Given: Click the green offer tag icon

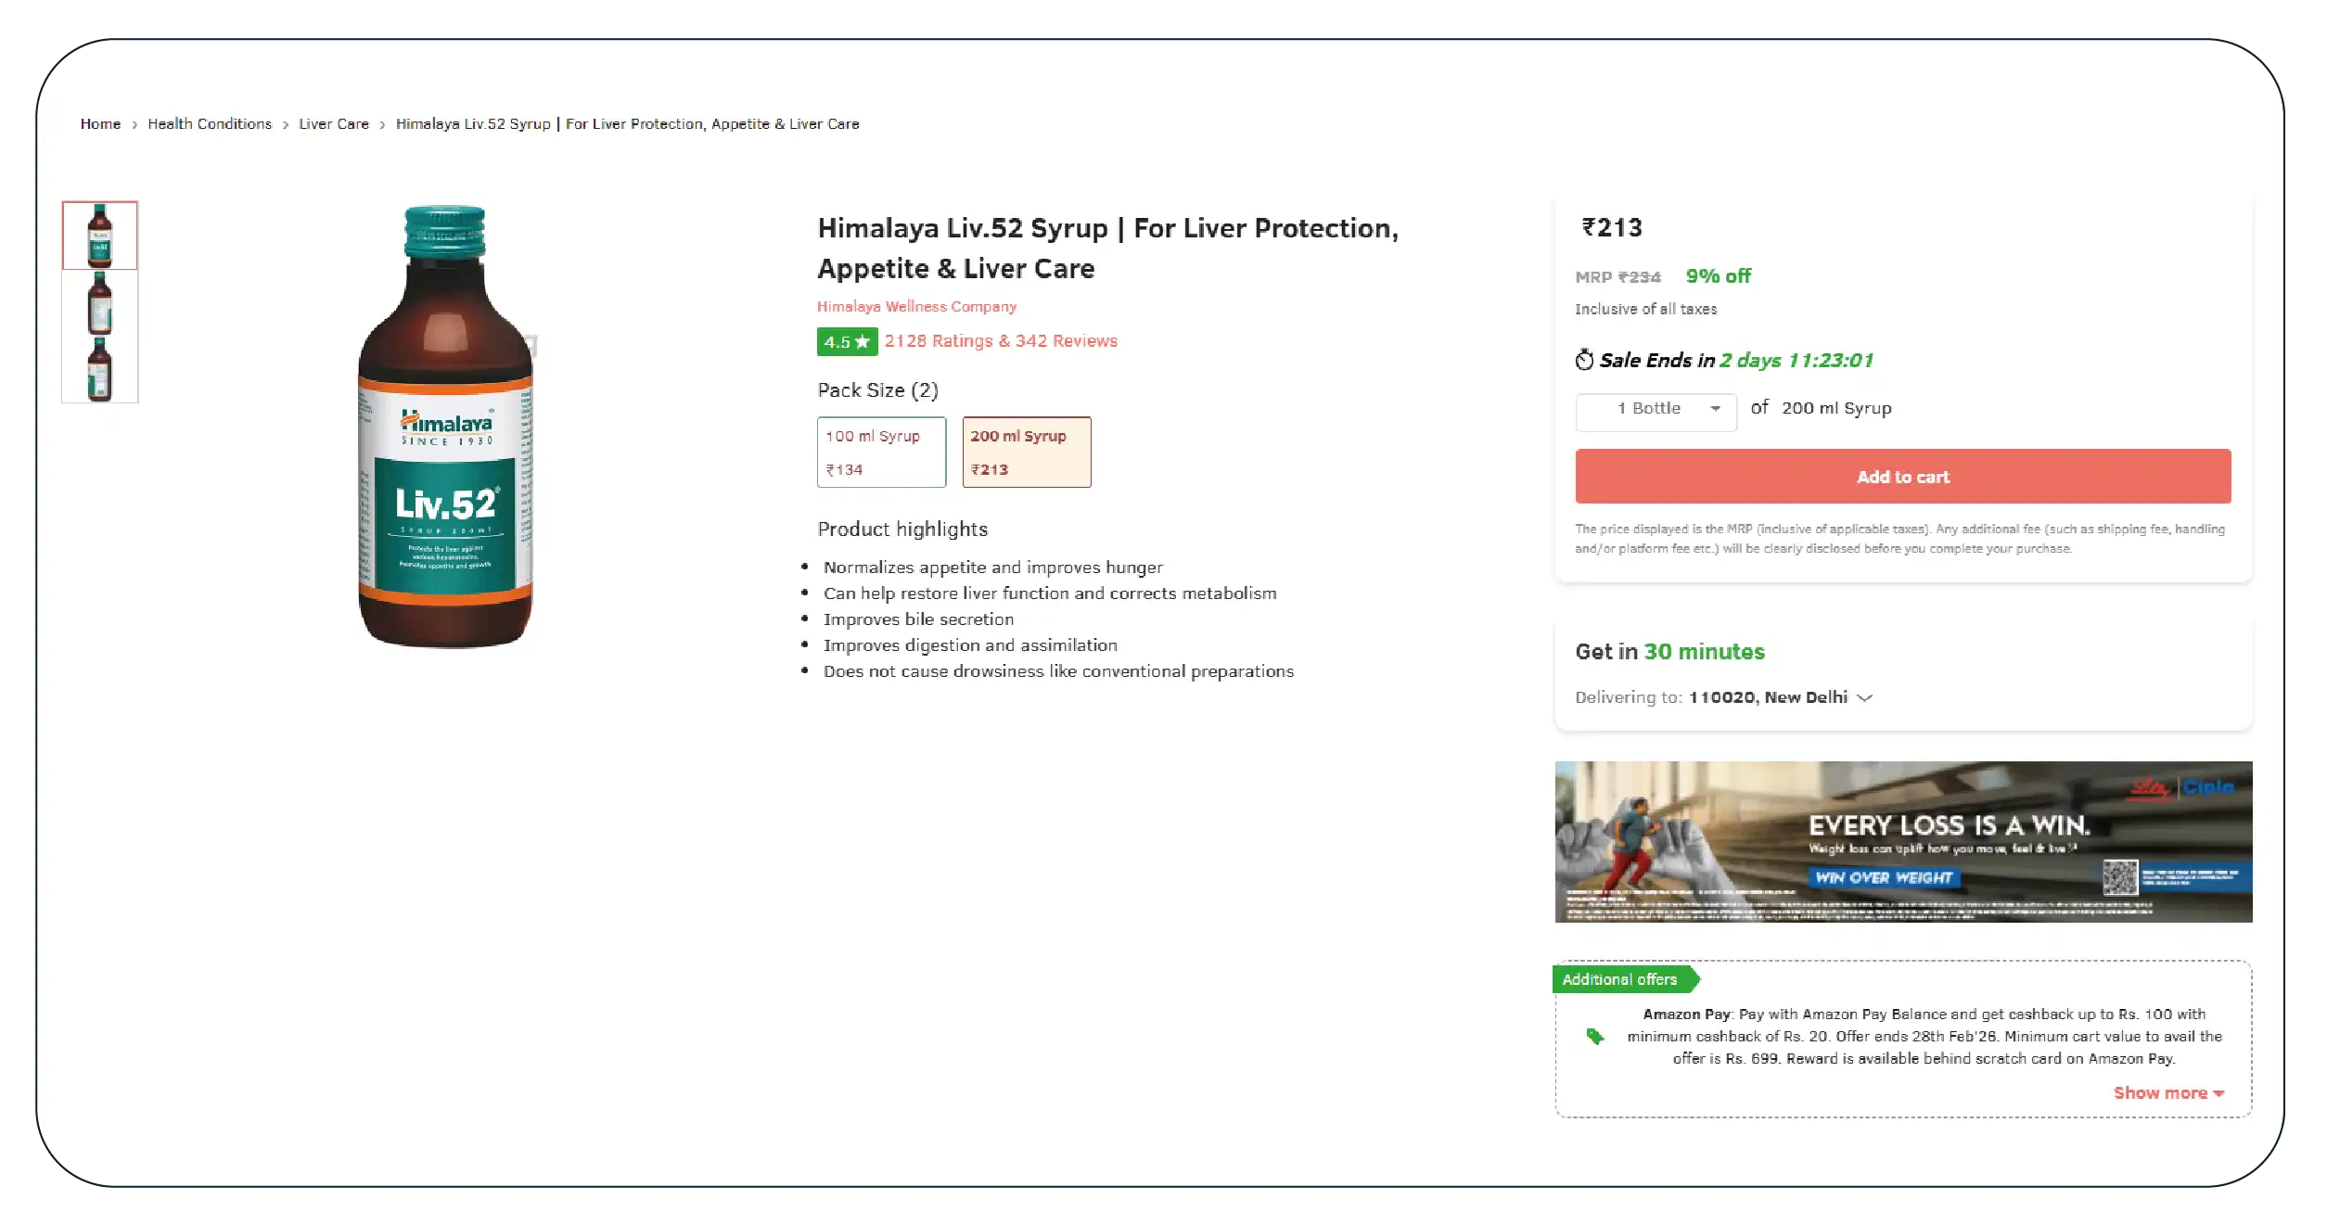Looking at the screenshot, I should (1594, 1037).
